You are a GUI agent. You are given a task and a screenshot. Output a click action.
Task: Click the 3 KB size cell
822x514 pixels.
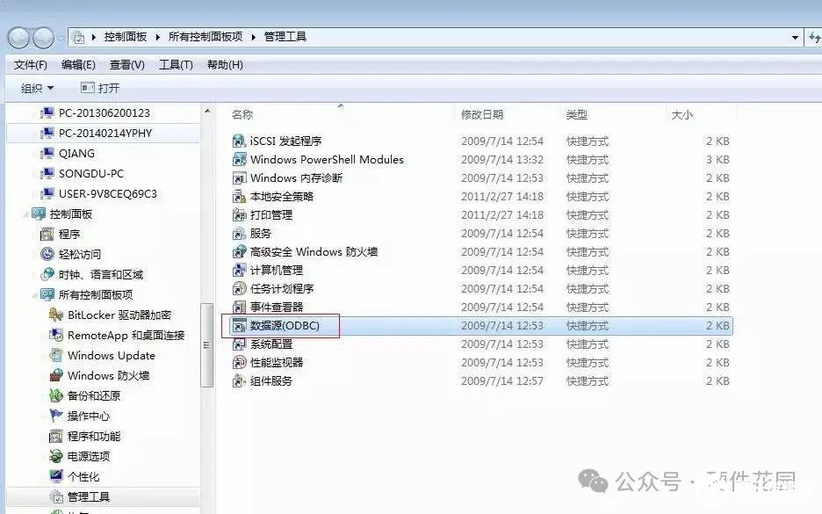point(717,159)
